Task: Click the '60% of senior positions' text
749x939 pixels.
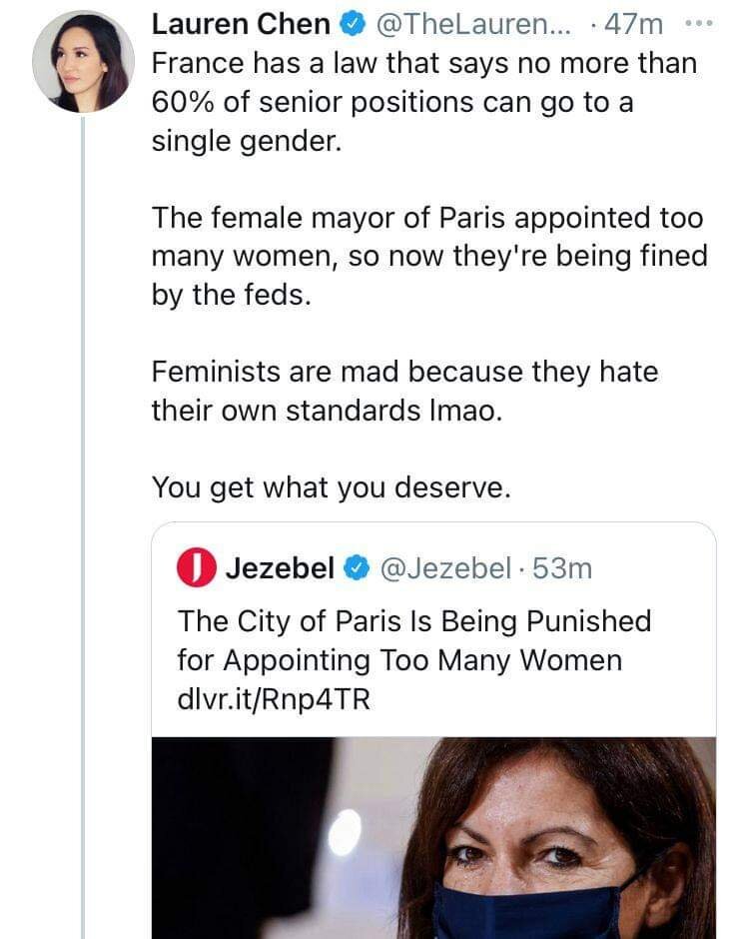Action: [391, 103]
